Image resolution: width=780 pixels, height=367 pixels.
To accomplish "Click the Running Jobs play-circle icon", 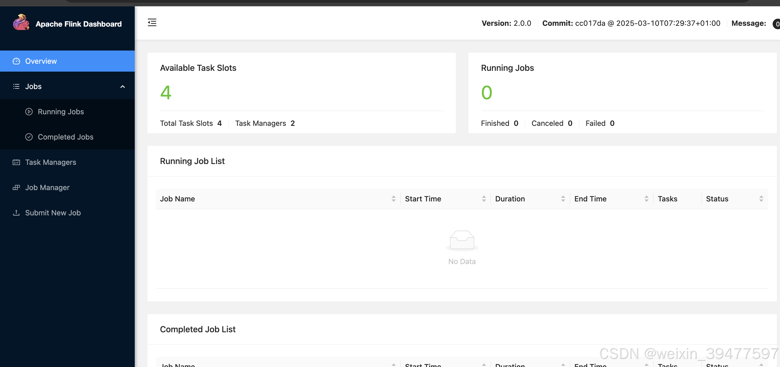I will pos(29,112).
